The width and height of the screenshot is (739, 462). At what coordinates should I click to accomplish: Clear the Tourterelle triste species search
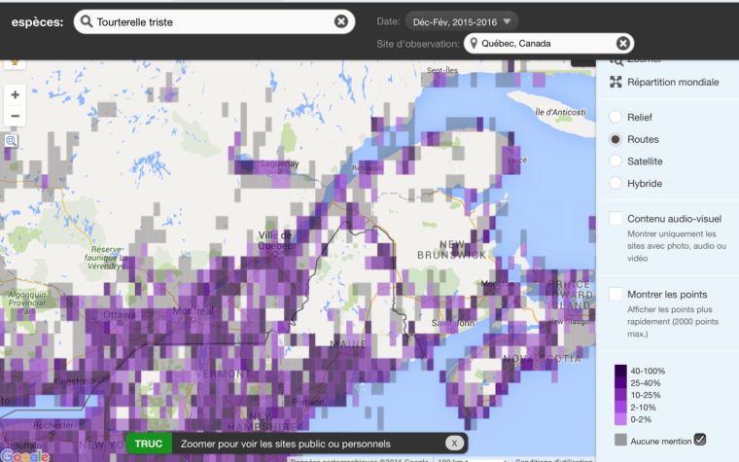click(341, 21)
